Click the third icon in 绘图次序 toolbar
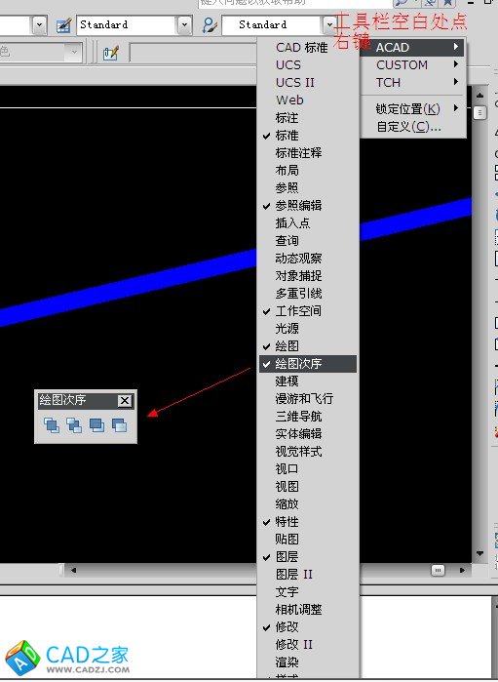The image size is (498, 682). [x=96, y=425]
